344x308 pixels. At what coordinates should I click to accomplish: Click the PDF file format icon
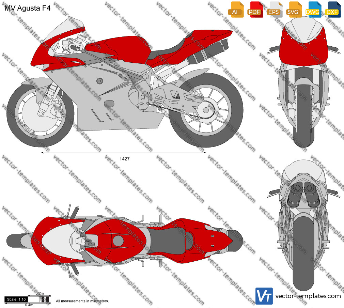pos(255,10)
